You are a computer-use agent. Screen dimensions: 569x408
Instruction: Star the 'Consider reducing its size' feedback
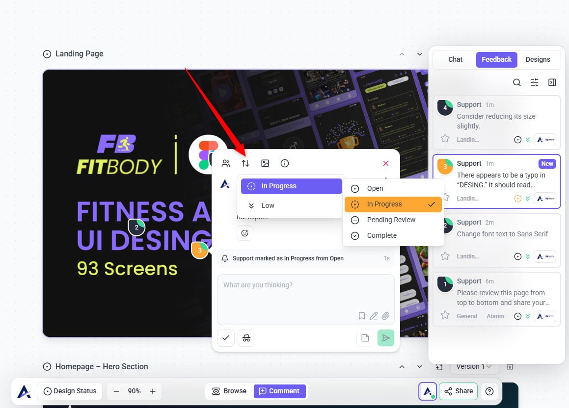click(445, 139)
